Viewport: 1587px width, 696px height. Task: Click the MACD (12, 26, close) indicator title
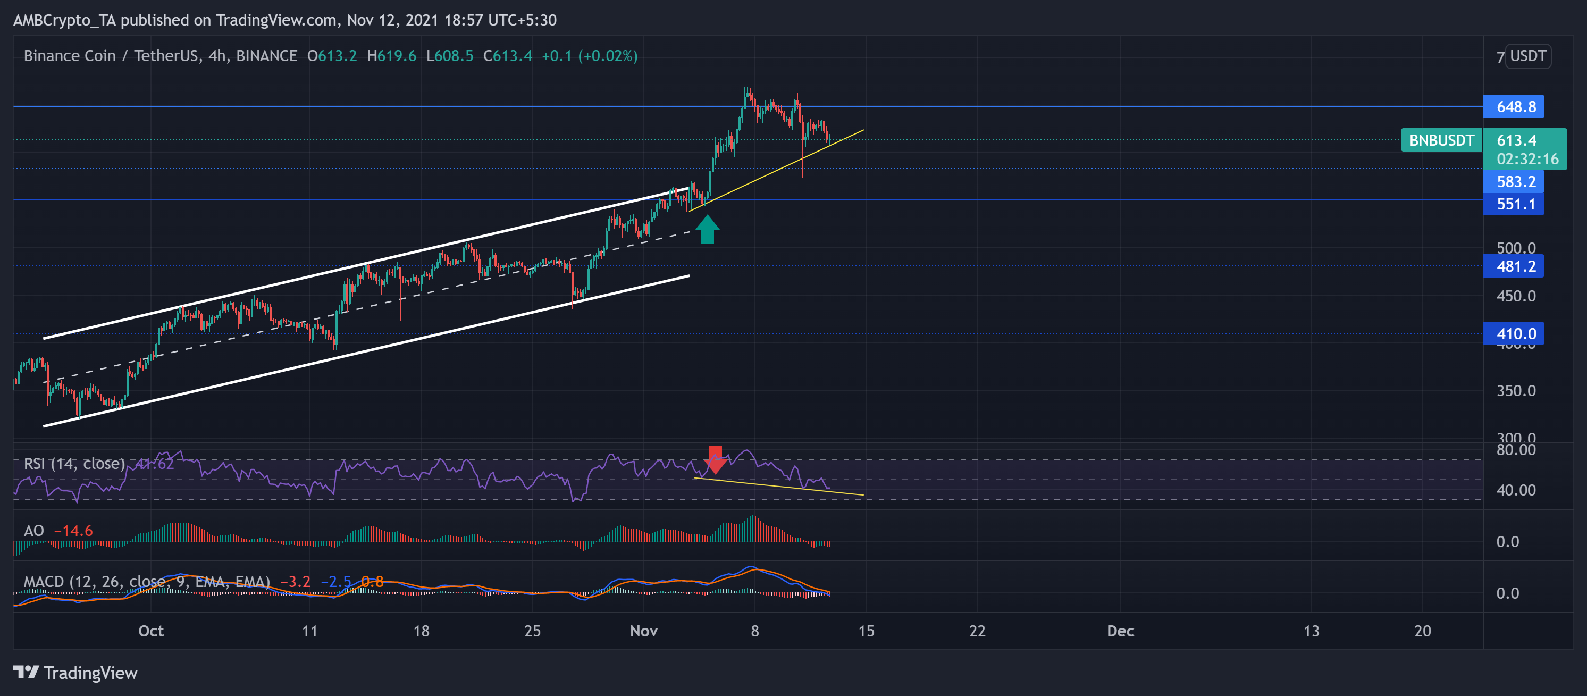(147, 582)
